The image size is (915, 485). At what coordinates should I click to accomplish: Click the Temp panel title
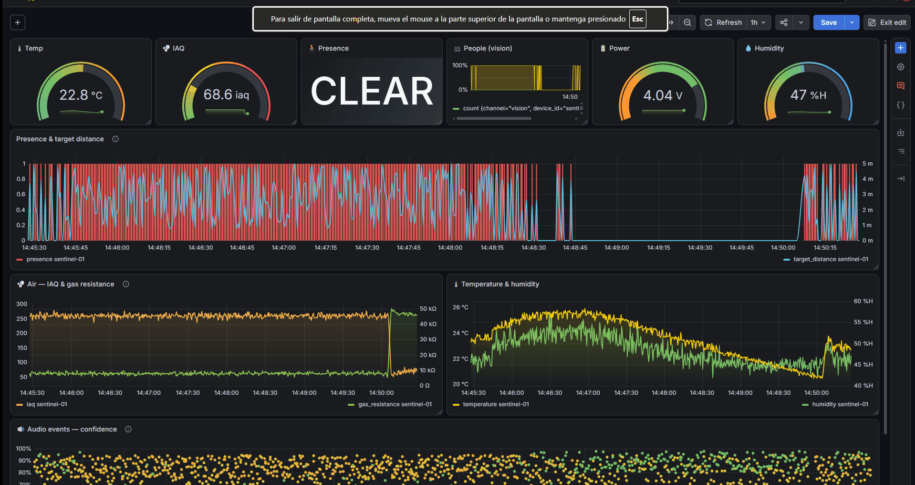[34, 48]
